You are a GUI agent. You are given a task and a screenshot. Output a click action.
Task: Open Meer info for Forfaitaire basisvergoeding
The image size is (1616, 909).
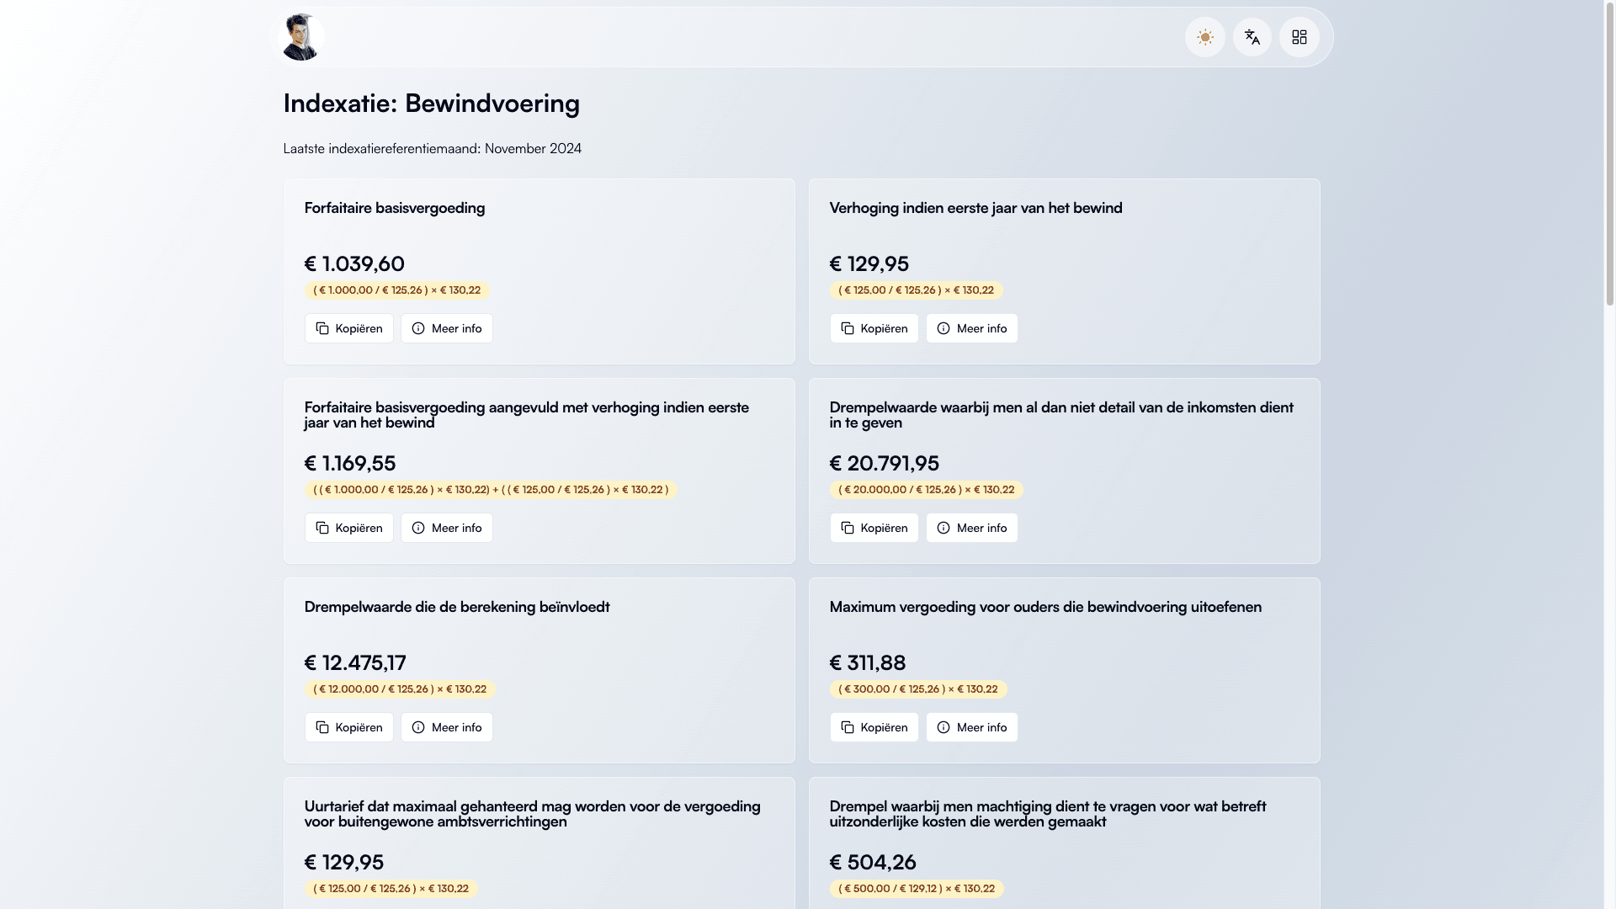446,328
